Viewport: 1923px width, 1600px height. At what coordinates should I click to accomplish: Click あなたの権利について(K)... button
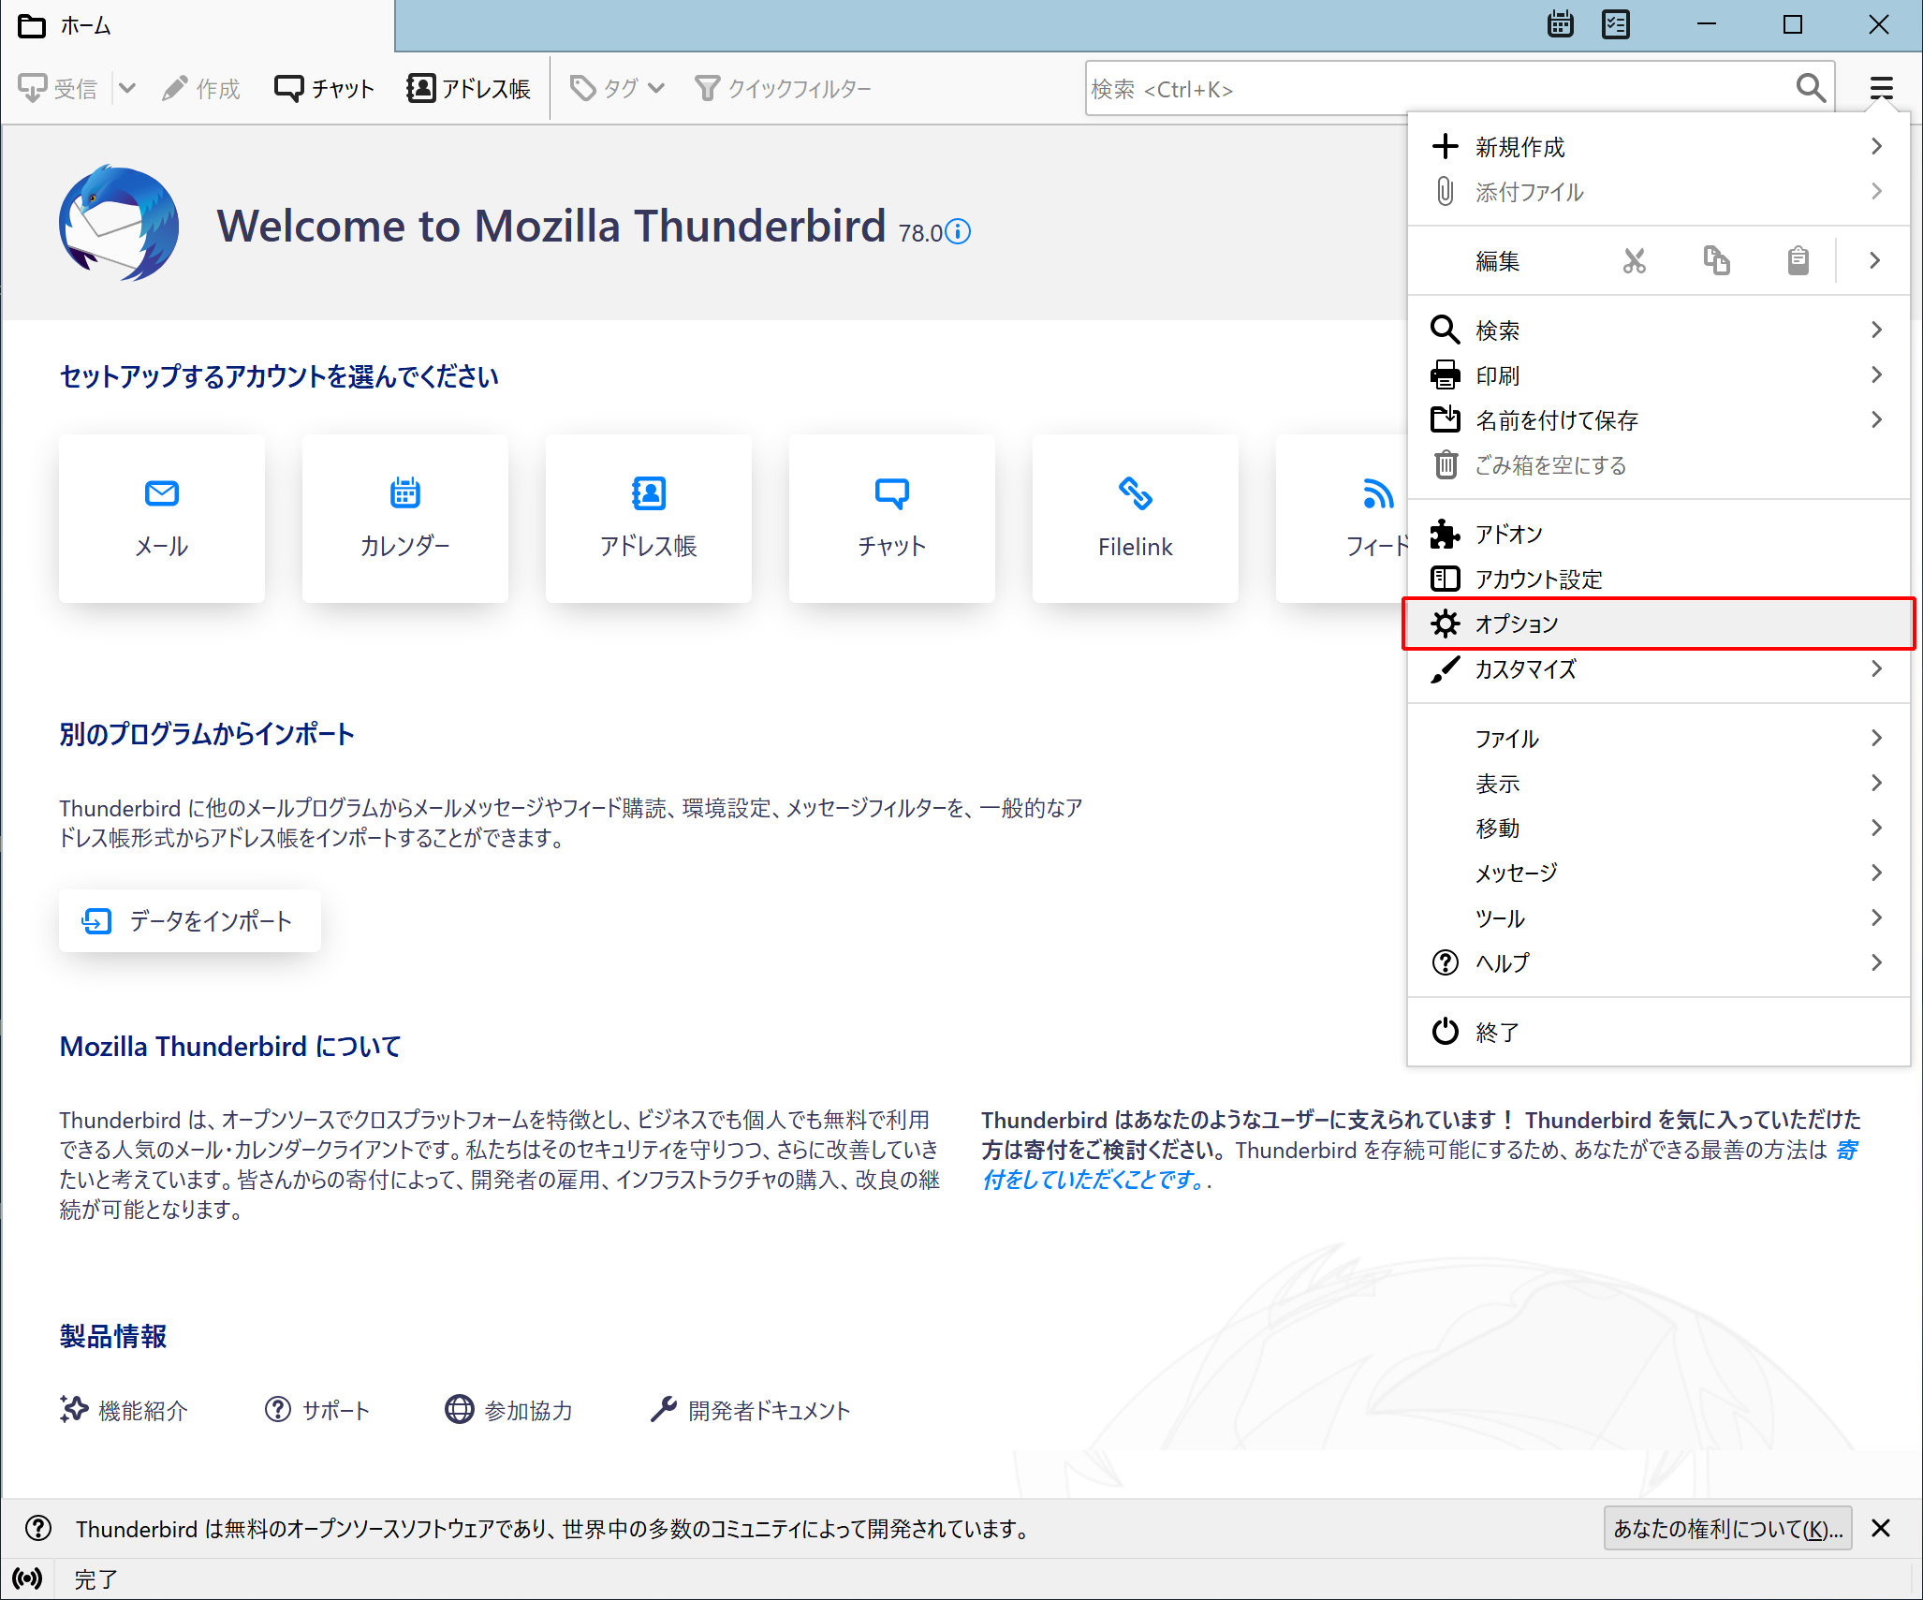1727,1529
